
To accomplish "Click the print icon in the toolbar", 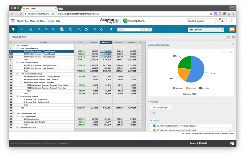I will pos(86,29).
